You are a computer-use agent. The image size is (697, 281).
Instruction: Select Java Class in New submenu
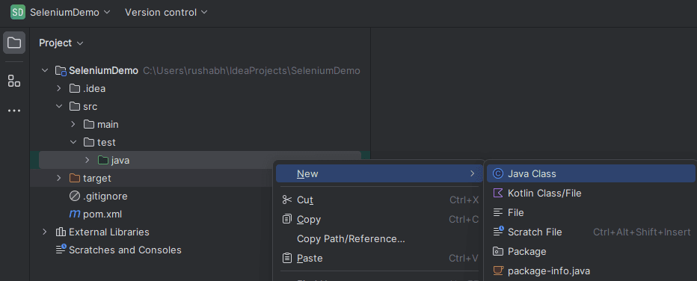click(x=592, y=173)
